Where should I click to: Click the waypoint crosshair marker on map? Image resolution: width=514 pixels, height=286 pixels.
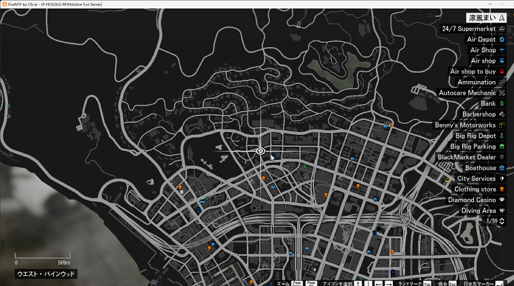(260, 151)
